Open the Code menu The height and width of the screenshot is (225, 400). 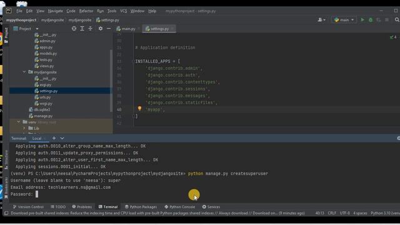71,11
